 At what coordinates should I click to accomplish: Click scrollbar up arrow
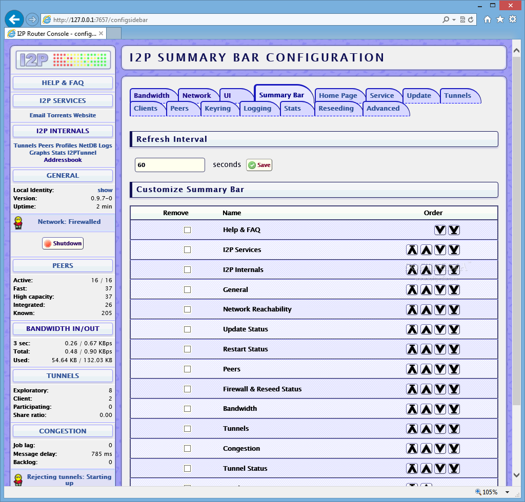click(x=516, y=51)
